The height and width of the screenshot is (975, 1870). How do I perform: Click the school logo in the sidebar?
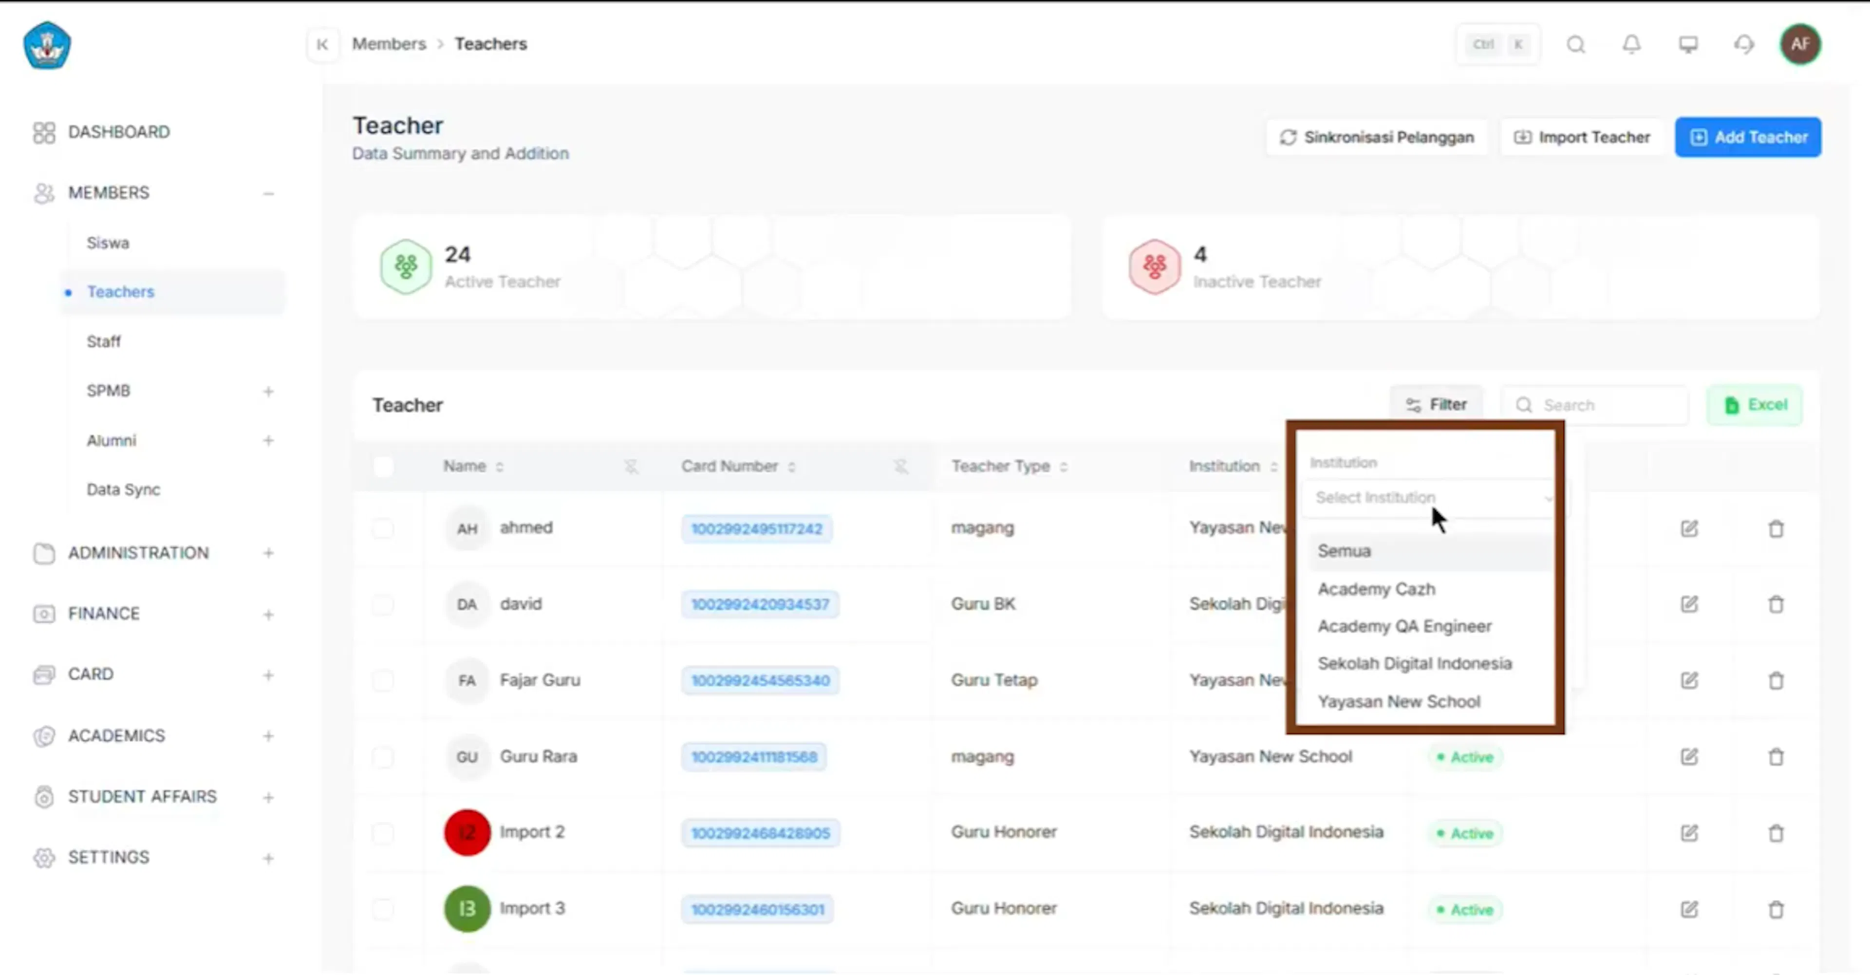[47, 45]
